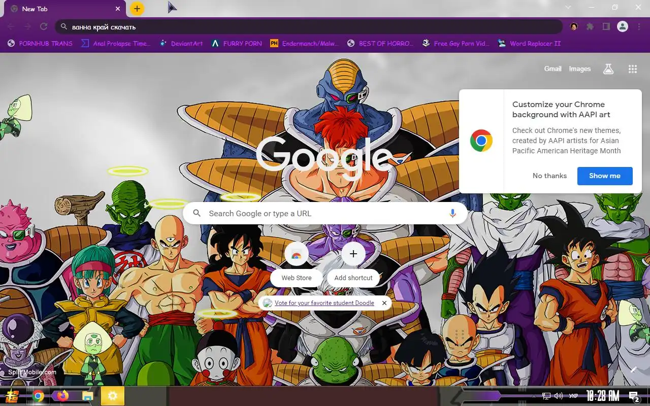Open the volume speaker tray icon
This screenshot has height=406, width=650.
coord(559,396)
